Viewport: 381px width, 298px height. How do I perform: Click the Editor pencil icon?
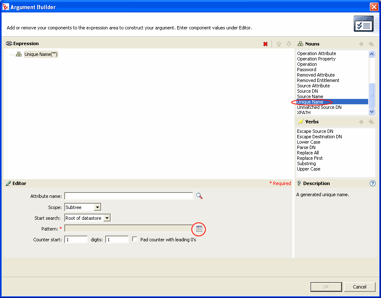(x=8, y=183)
